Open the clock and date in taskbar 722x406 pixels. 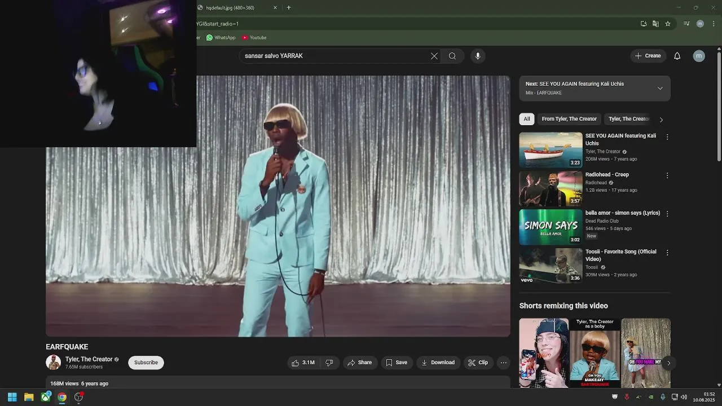click(x=704, y=397)
